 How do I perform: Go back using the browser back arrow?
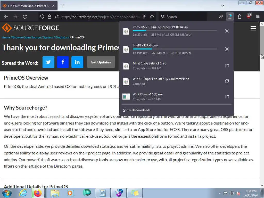click(6, 17)
